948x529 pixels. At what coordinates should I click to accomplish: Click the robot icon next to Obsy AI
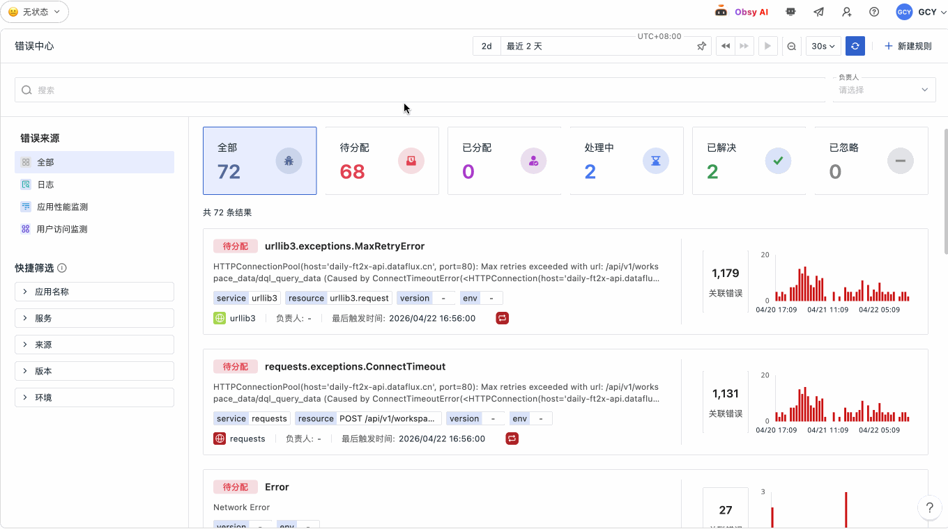790,12
